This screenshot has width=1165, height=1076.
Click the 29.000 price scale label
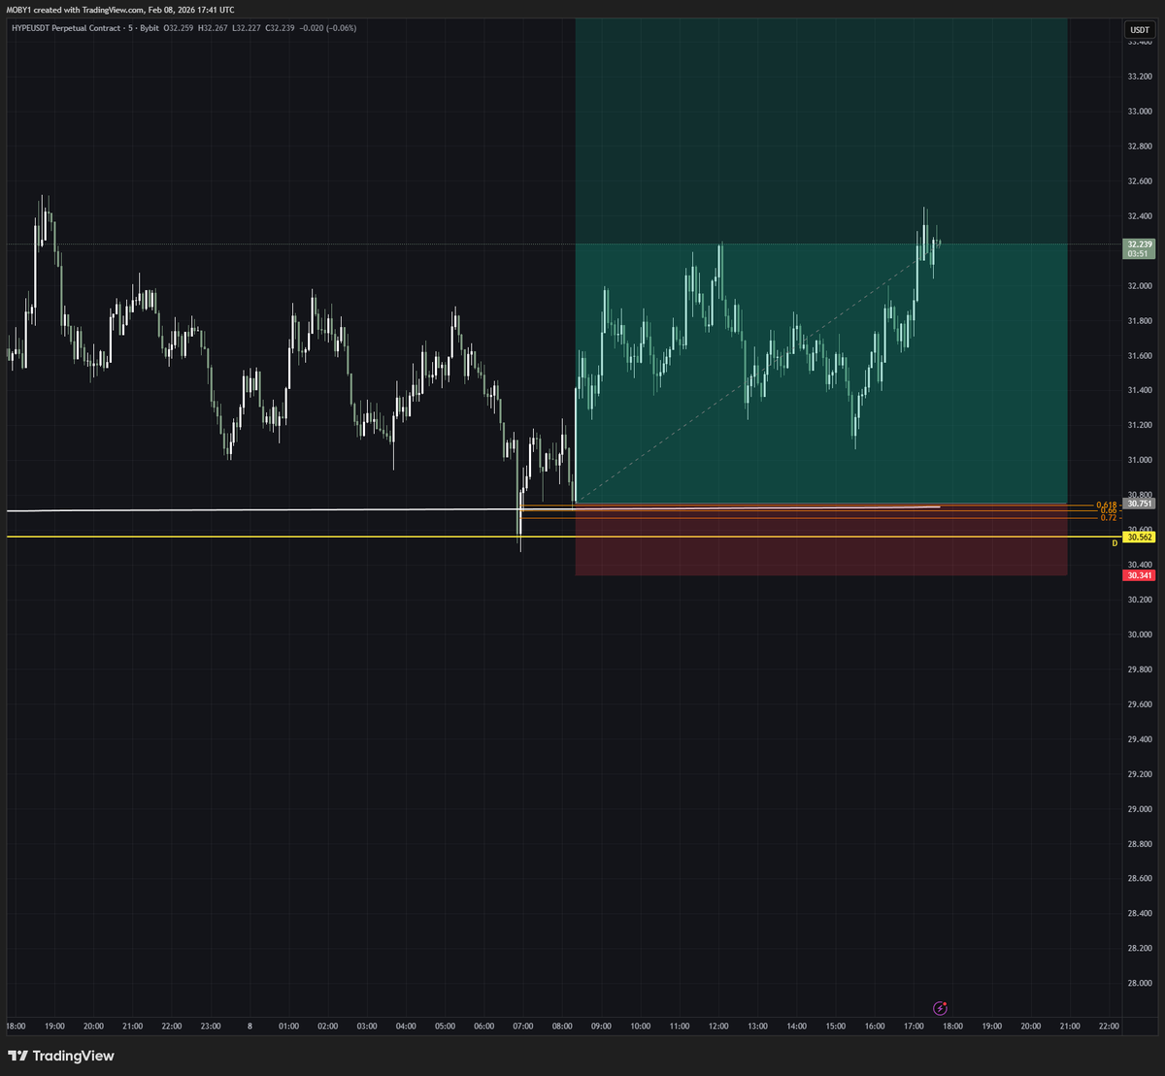click(1139, 809)
